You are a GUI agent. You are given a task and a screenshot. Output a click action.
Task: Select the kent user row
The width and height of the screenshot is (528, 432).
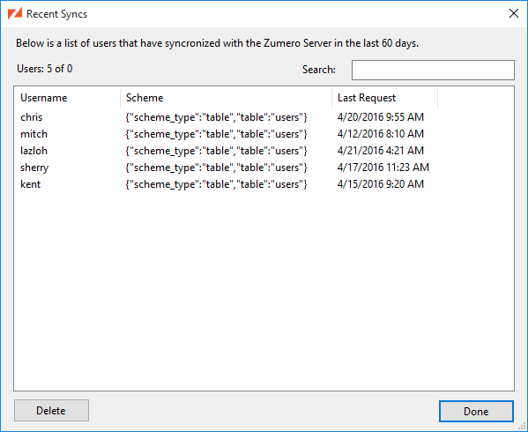(264, 184)
